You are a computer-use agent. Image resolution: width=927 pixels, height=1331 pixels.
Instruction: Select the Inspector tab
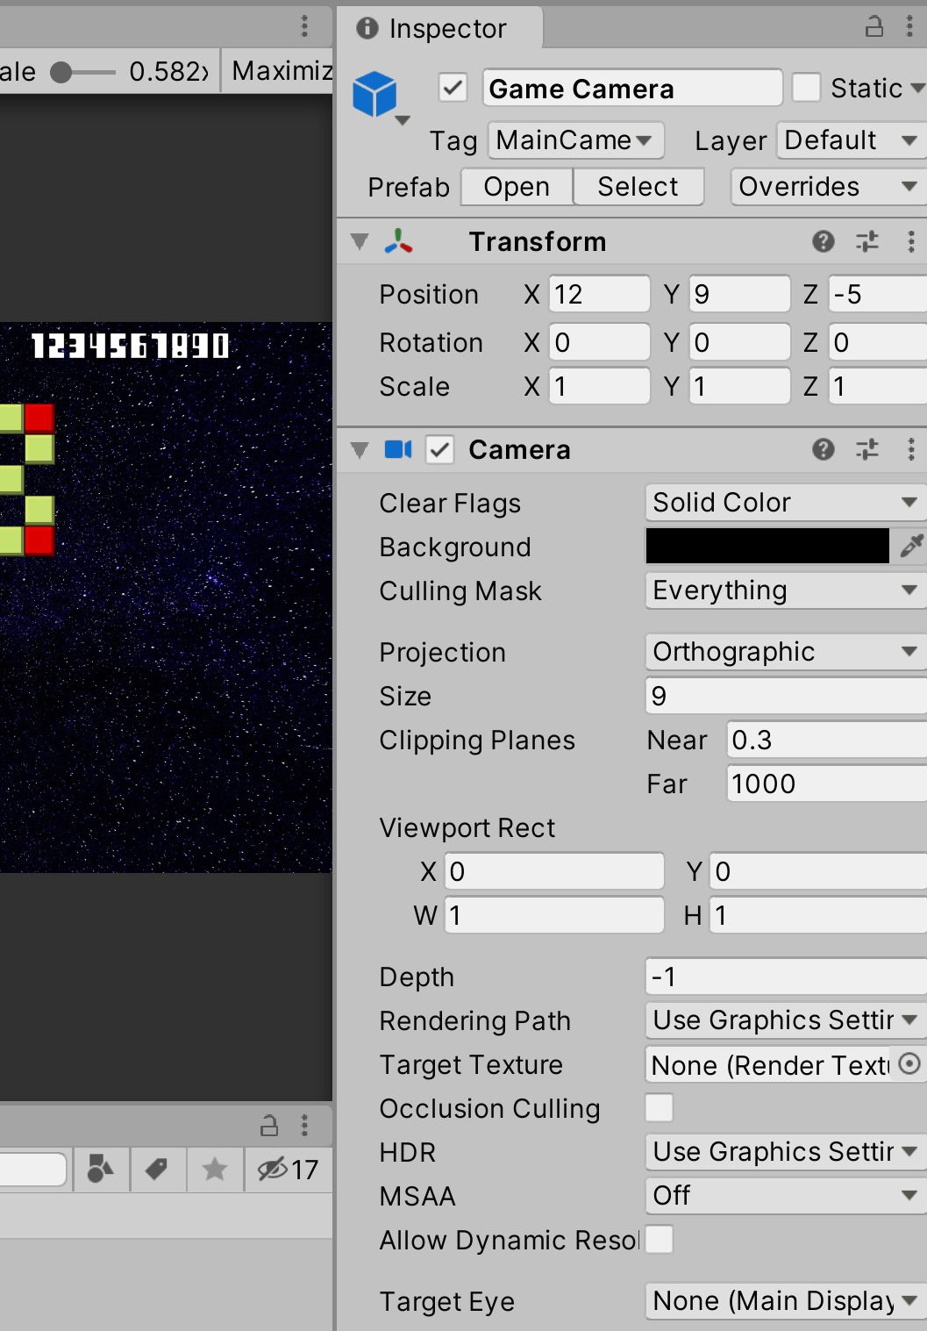coord(439,28)
